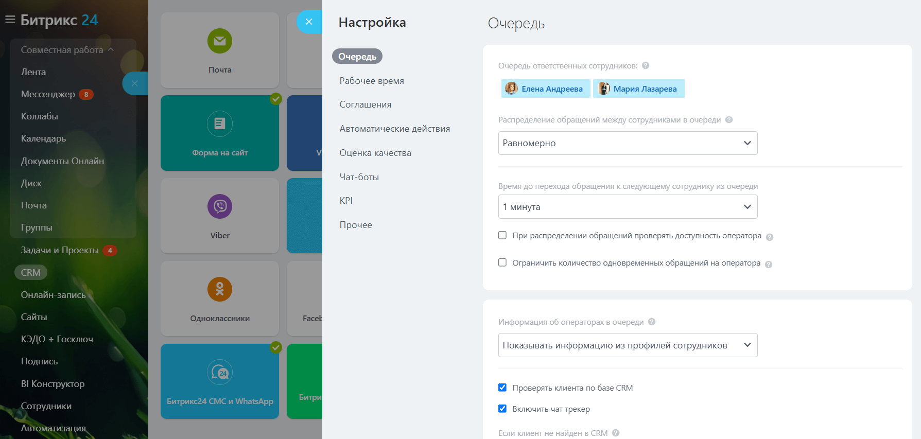Open Диск in sidebar
Viewport: 921px width, 439px height.
(x=31, y=183)
